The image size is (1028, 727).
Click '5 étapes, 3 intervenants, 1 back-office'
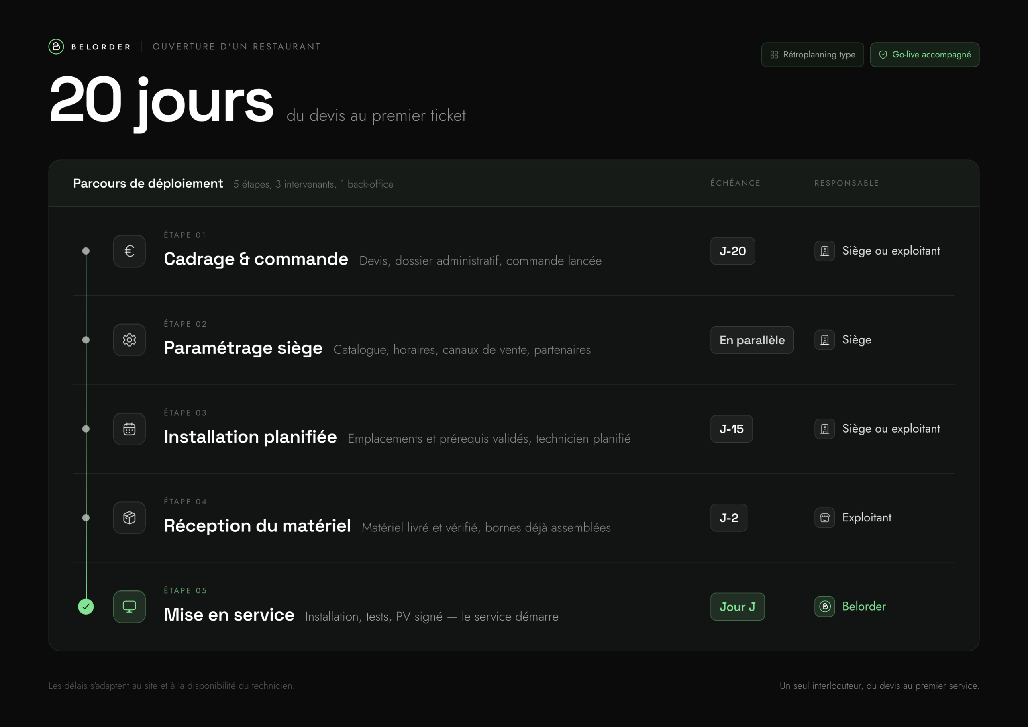[x=313, y=184]
